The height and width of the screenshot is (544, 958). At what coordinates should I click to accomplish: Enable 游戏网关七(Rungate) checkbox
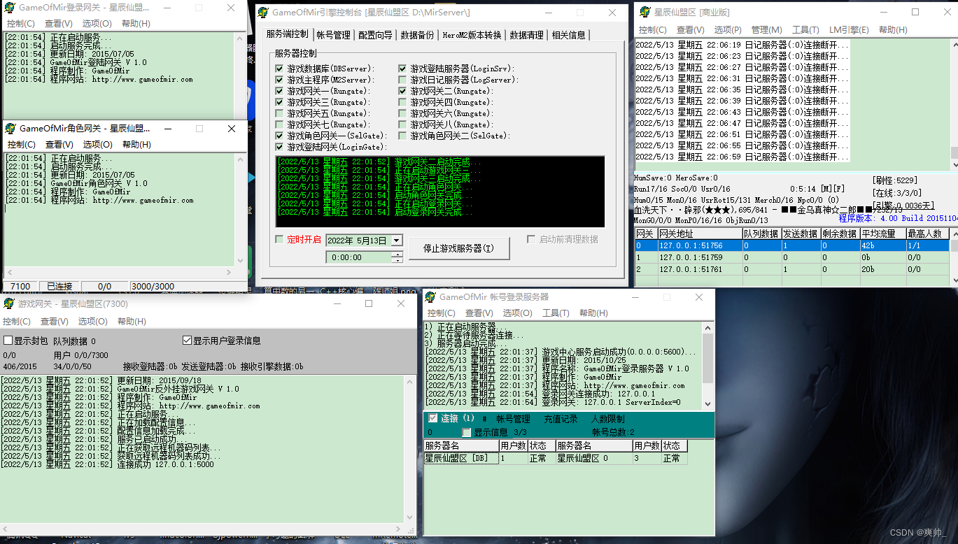(x=279, y=124)
